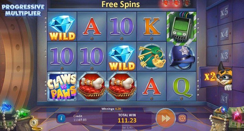
Task: Toggle the autoplay button next to spin
Action: (x=182, y=118)
